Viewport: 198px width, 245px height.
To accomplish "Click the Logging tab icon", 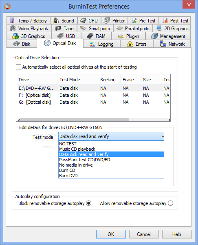I will click(x=92, y=44).
